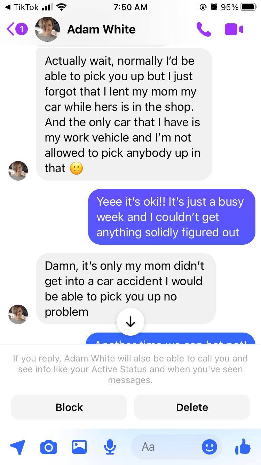
Task: Tap the thumbs-up like icon
Action: click(243, 447)
